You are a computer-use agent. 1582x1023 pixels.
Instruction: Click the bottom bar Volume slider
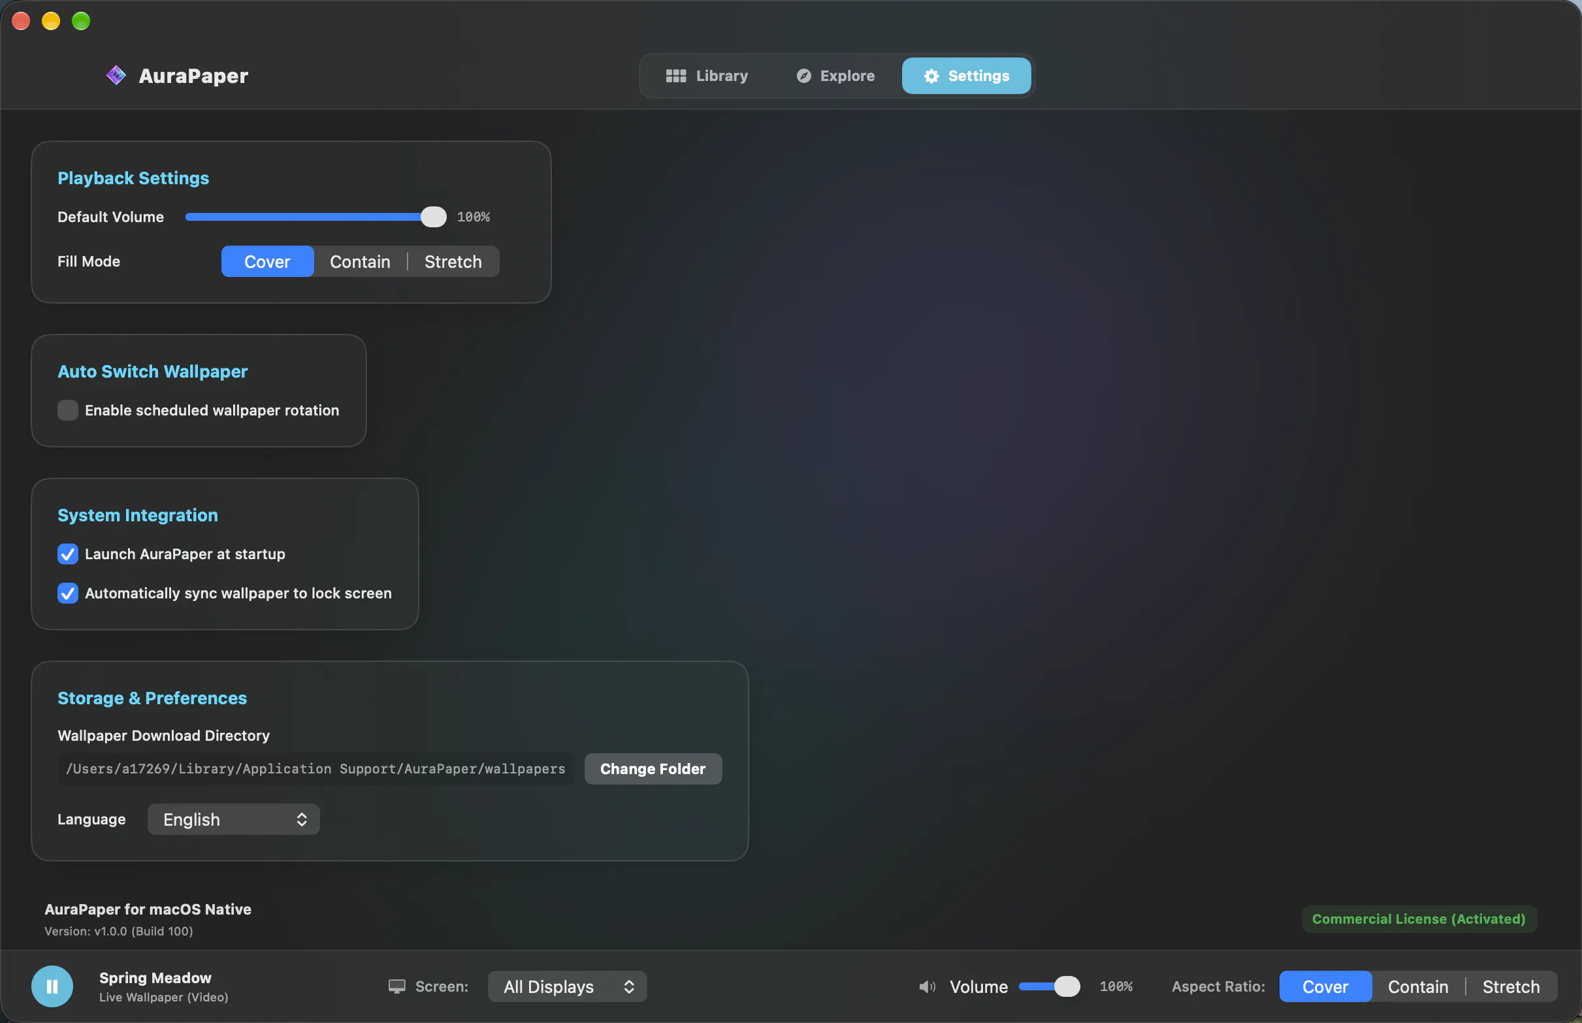coord(1050,986)
